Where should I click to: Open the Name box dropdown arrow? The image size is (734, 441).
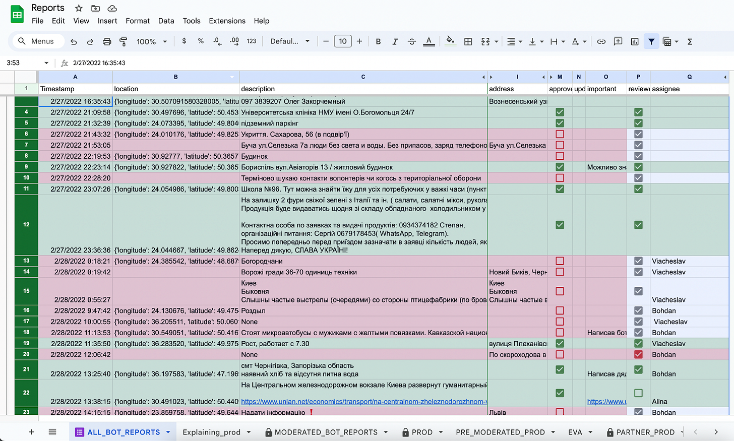pos(46,63)
